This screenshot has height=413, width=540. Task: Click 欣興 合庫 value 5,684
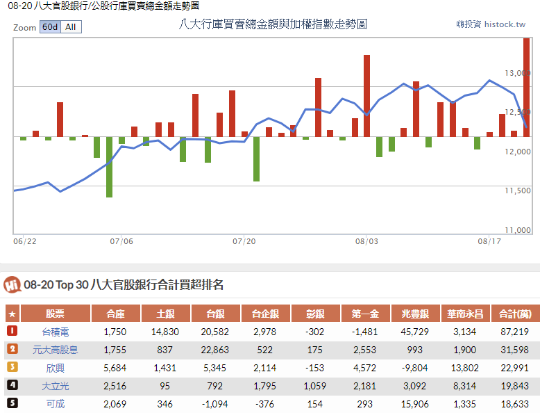pos(115,368)
